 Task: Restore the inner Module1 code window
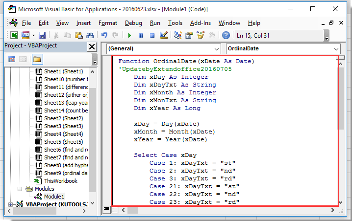click(x=331, y=23)
